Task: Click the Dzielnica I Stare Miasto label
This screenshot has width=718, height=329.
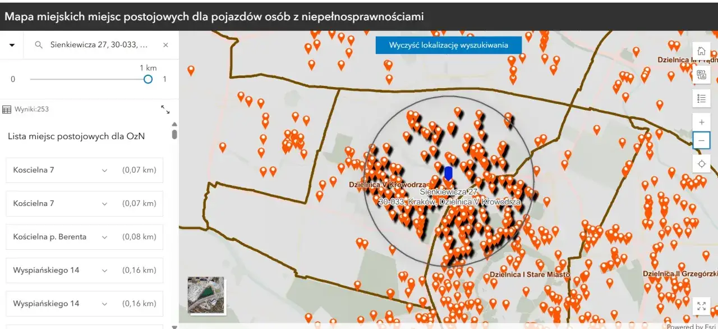Action: [530, 275]
